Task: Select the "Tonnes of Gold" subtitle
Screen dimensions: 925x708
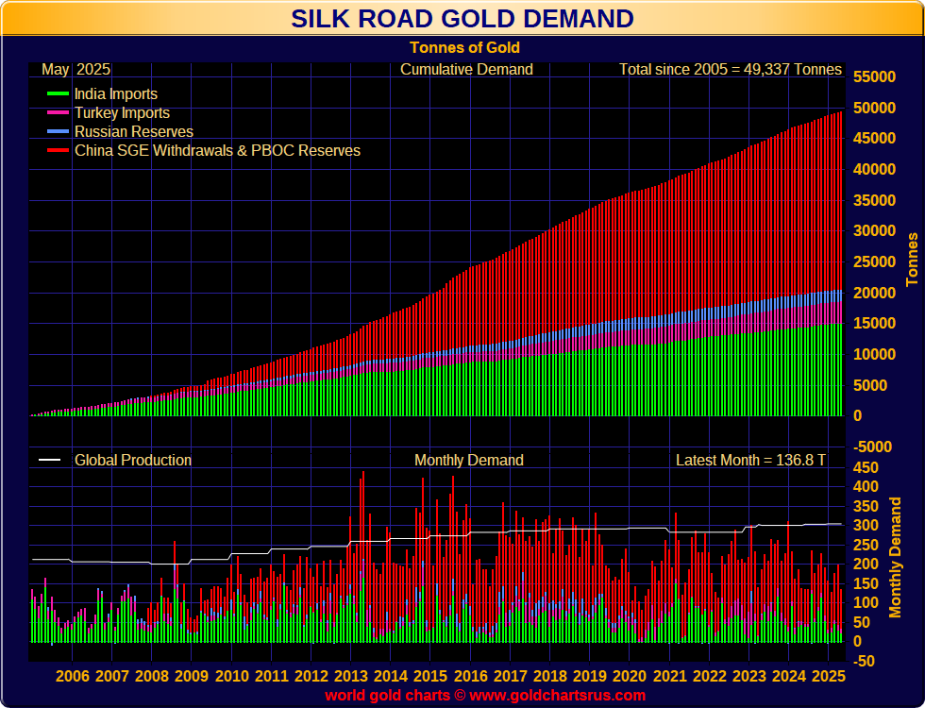Action: tap(464, 47)
